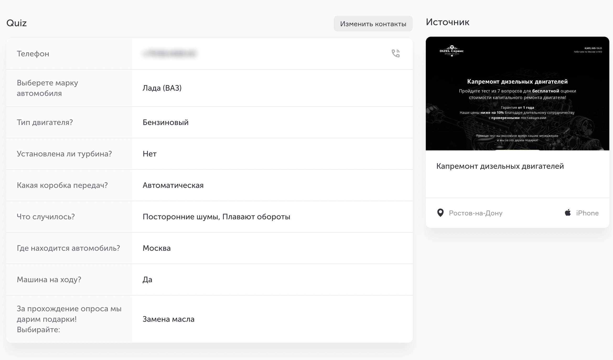Click the Изменить контакты button
The height and width of the screenshot is (360, 613).
point(373,24)
